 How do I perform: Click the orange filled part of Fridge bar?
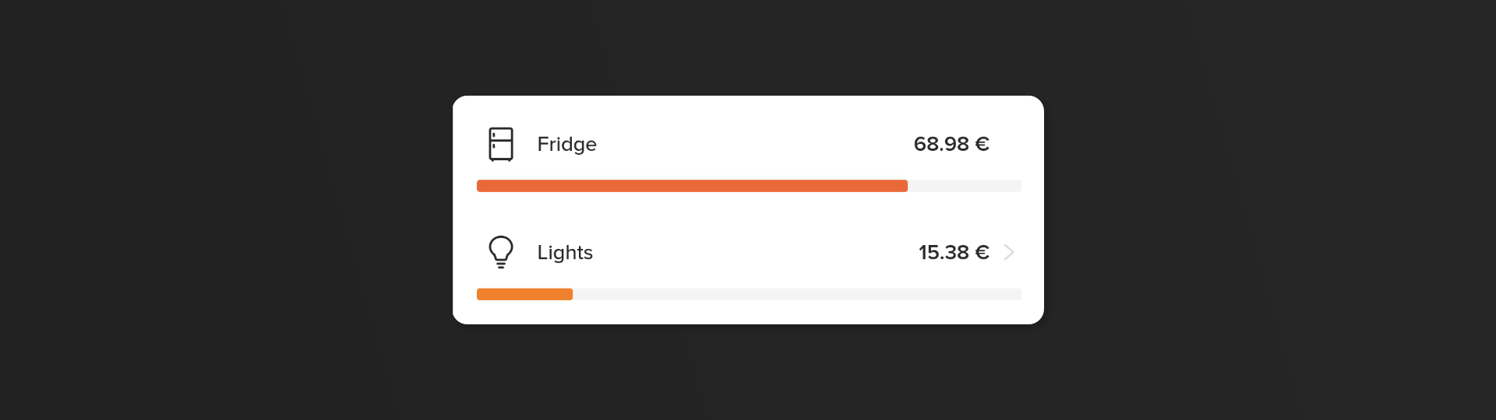coord(692,186)
